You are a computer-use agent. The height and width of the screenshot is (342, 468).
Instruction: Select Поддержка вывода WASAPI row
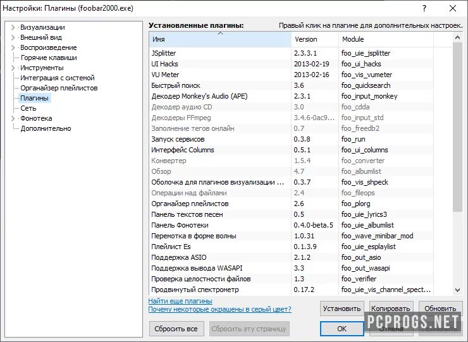(x=291, y=268)
